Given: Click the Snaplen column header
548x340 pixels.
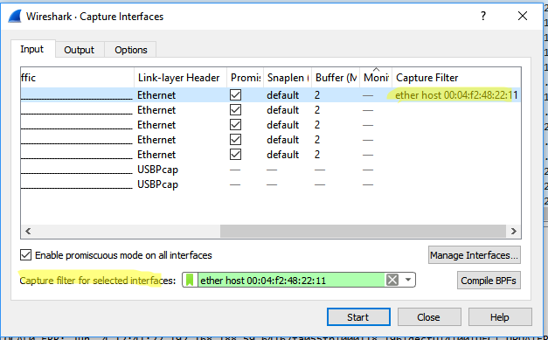Looking at the screenshot, I should [x=288, y=78].
